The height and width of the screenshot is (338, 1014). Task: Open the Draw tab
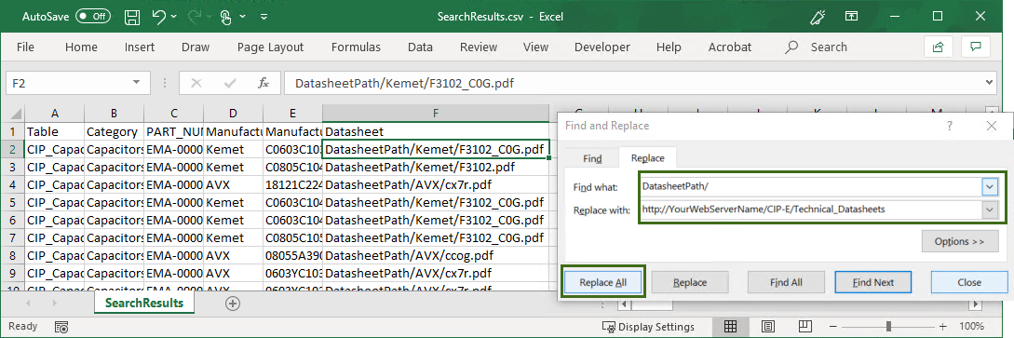tap(196, 47)
